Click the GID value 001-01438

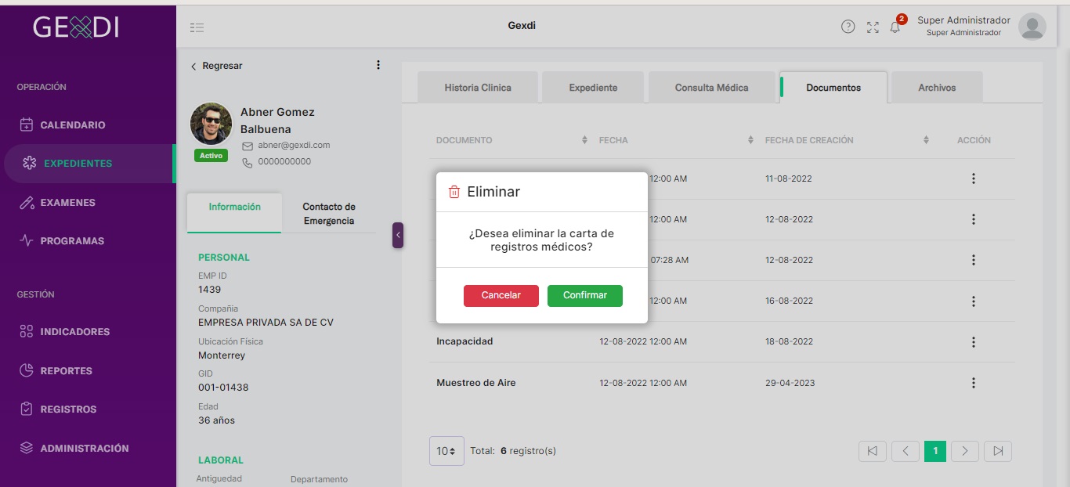pyautogui.click(x=223, y=388)
